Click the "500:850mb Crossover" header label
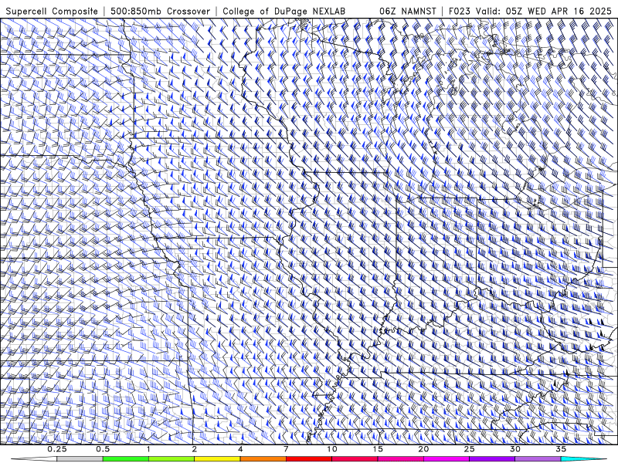This screenshot has height=463, width=618. (x=161, y=11)
